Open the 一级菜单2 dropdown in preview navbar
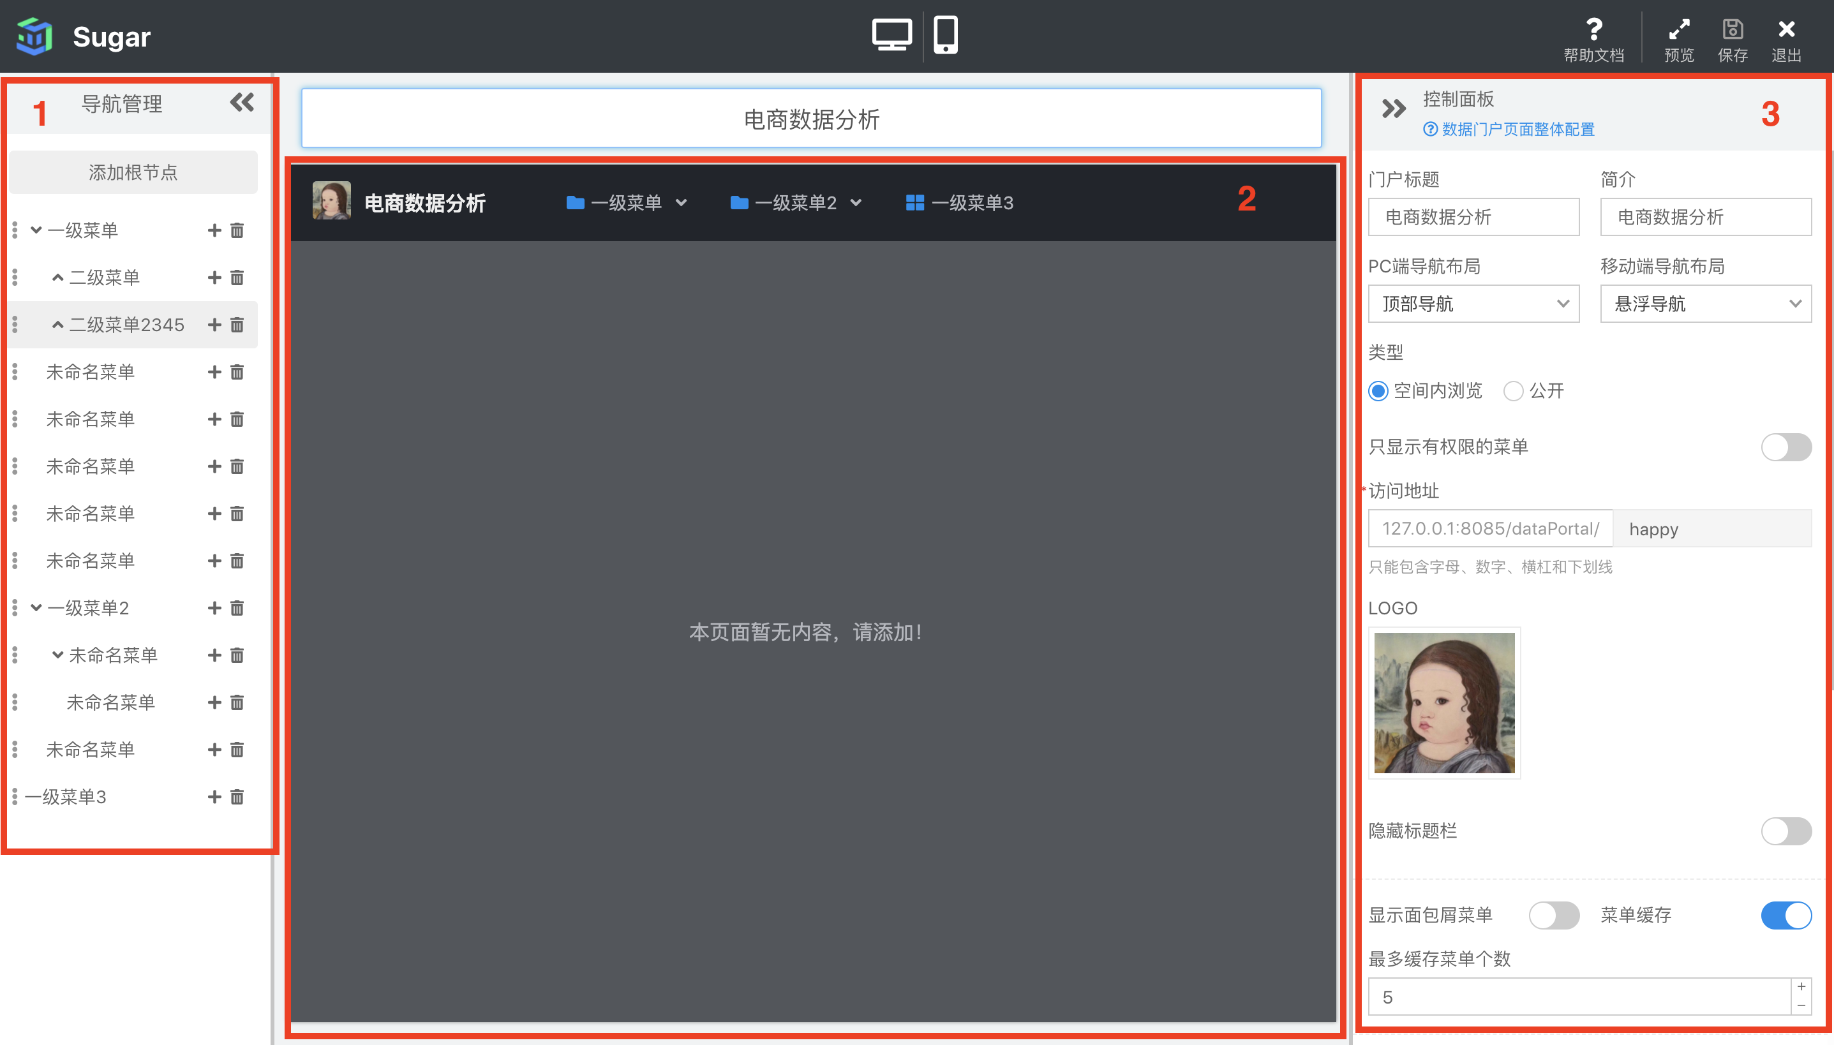Screen dimensions: 1834x1045 pos(795,202)
